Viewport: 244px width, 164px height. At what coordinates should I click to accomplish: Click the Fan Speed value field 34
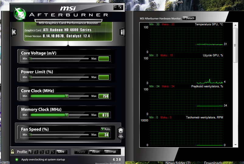click(x=104, y=135)
